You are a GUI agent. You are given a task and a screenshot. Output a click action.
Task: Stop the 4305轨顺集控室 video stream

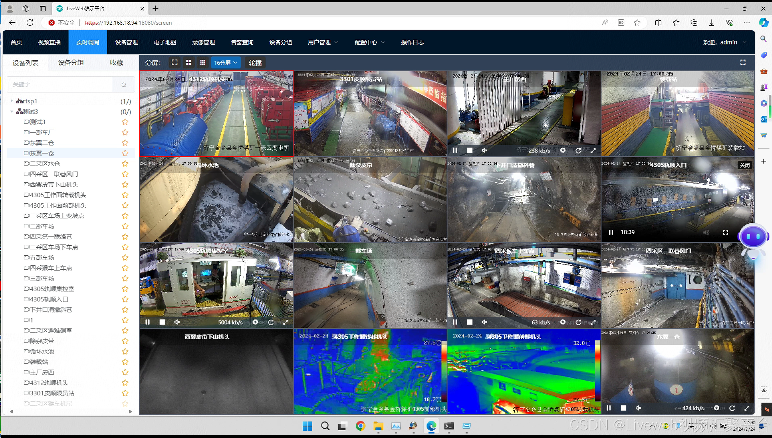tap(162, 322)
